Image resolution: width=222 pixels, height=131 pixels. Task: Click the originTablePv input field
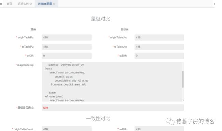tap(67, 37)
